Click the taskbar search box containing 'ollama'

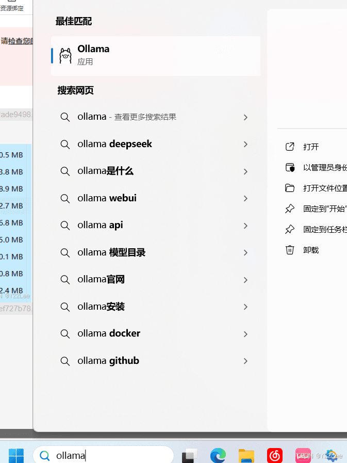[x=103, y=455]
